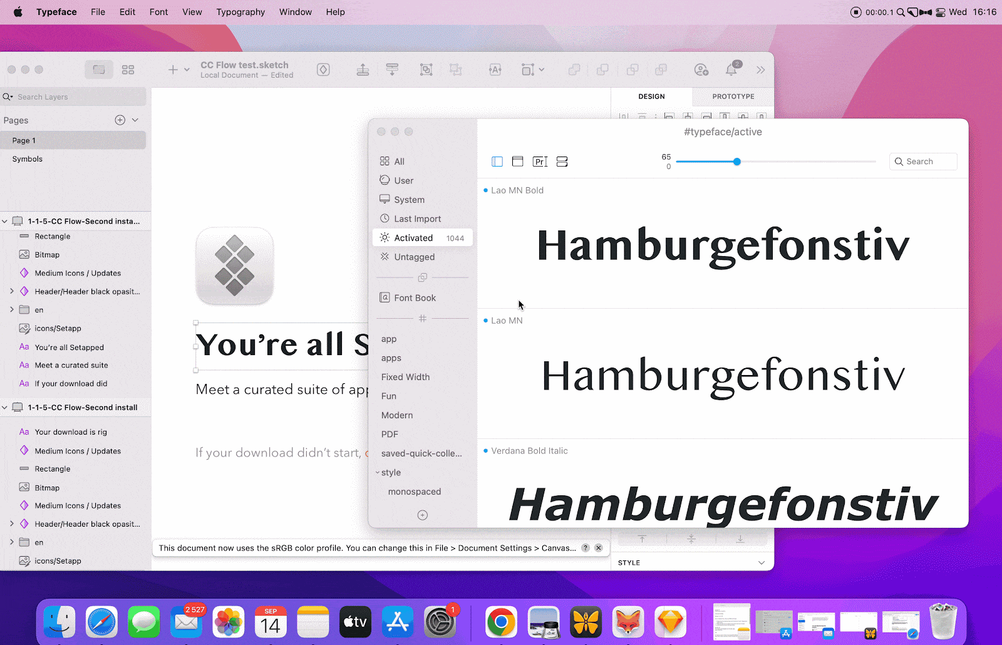The image size is (1002, 645).
Task: Select the Lao MN Bold preview
Action: [x=723, y=245]
